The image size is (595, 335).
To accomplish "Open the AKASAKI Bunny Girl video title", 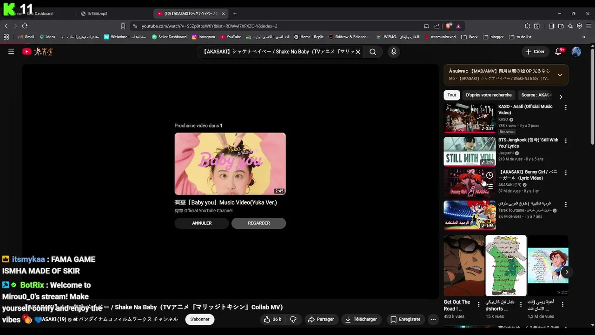I will 528,175.
